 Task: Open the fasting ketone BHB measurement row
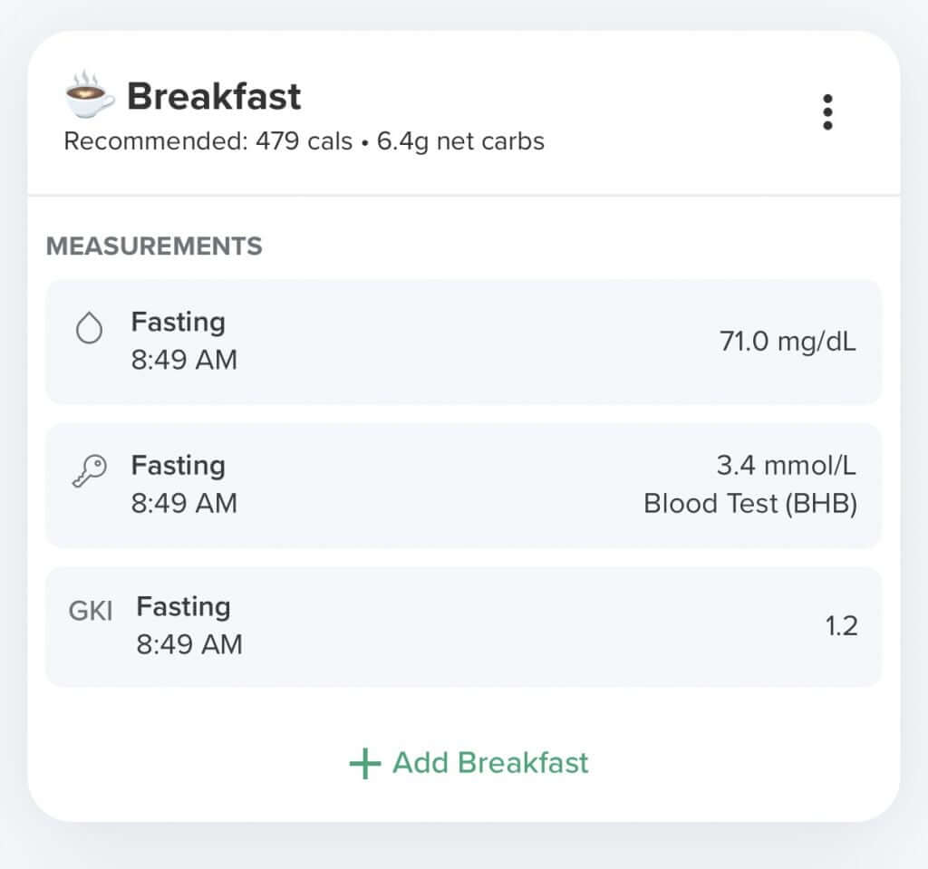[x=463, y=485]
